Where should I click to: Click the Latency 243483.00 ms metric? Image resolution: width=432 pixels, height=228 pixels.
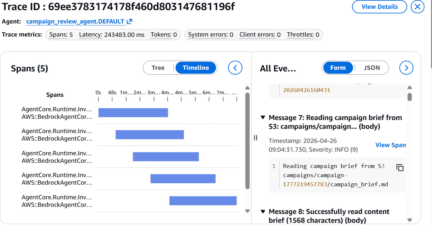tap(112, 35)
